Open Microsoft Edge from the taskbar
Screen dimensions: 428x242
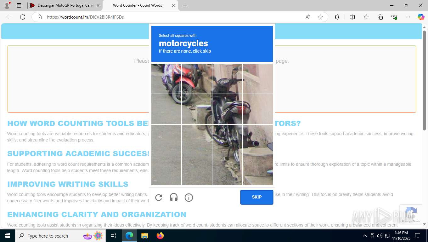coord(129,236)
